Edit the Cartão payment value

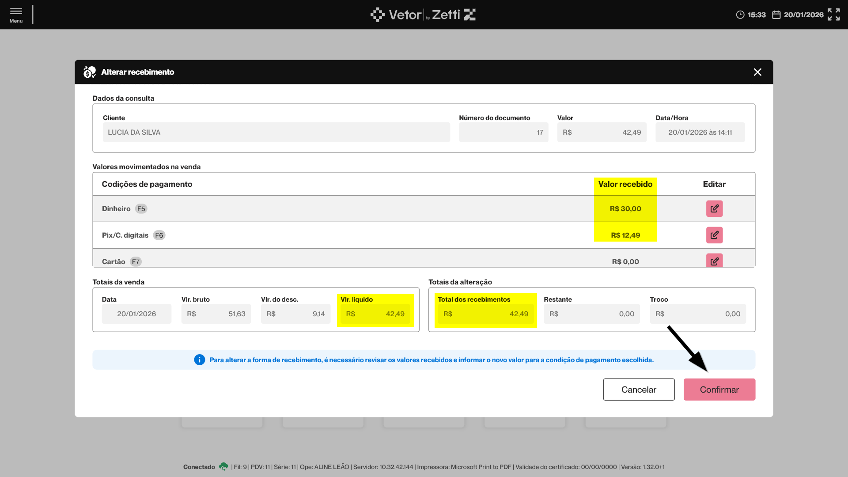714,261
